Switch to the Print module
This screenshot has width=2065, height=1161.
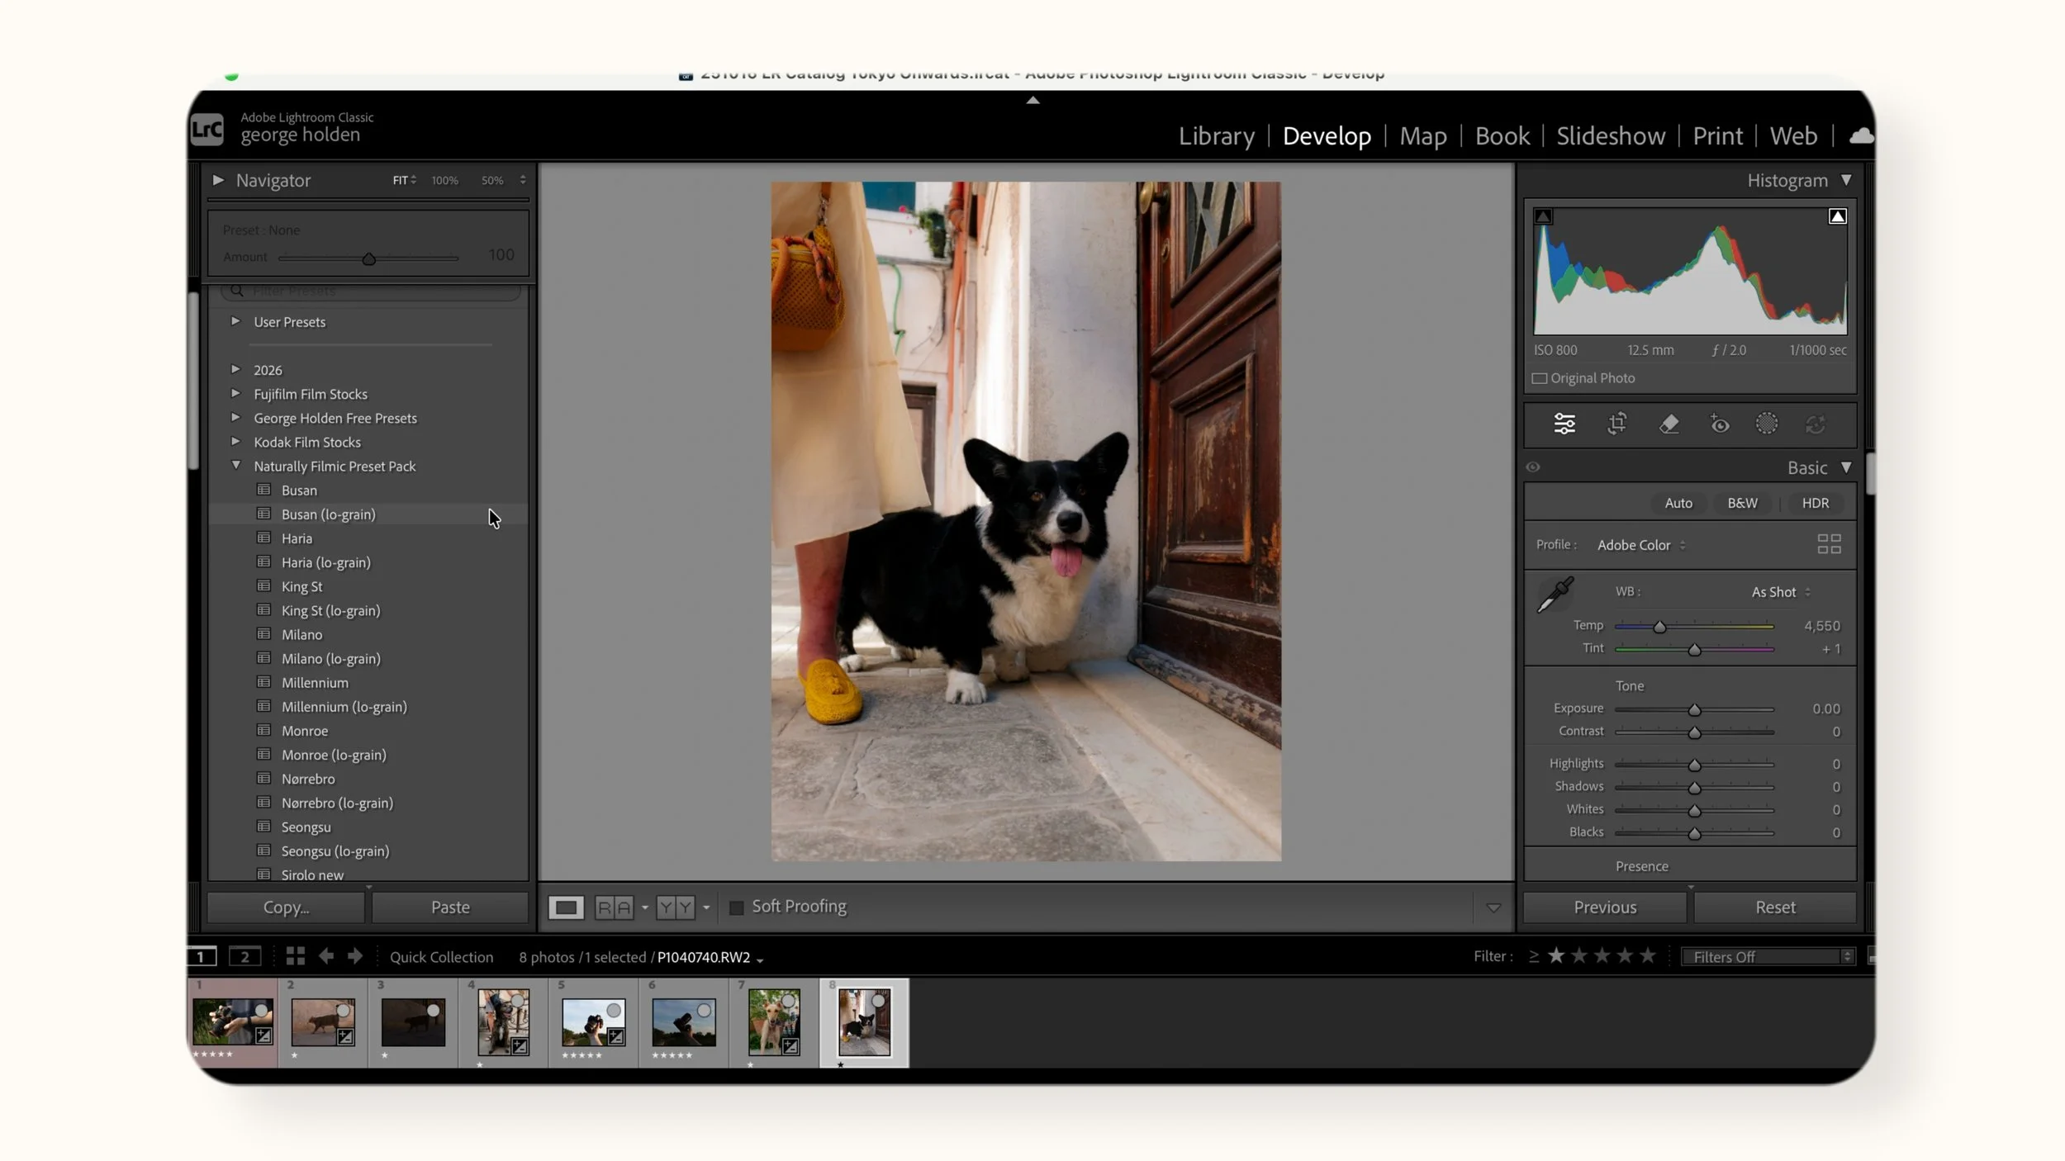tap(1718, 135)
